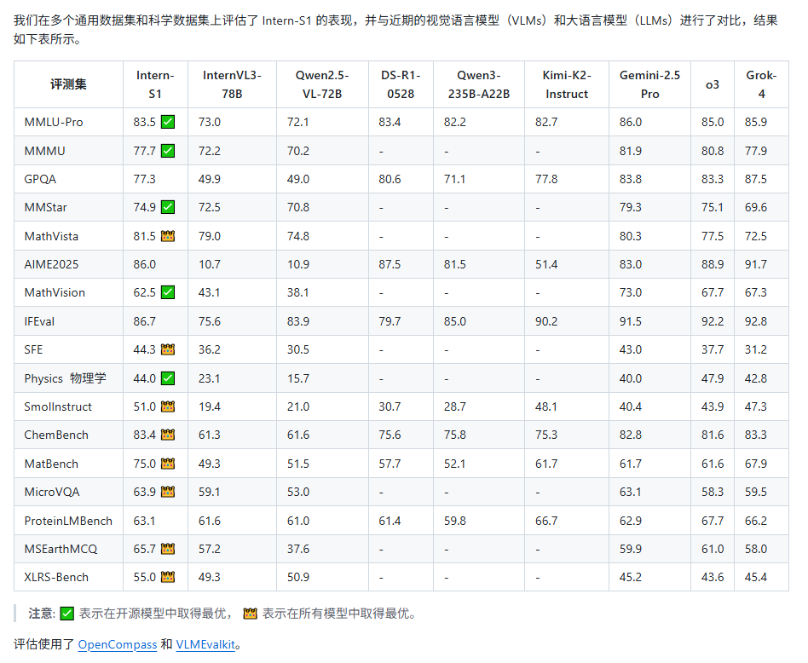Select the SFE row label
This screenshot has height=663, width=808.
click(x=33, y=349)
